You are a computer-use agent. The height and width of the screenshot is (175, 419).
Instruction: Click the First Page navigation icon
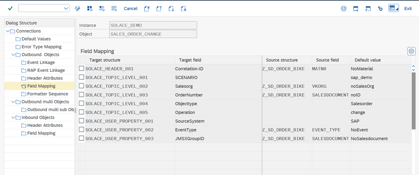pyautogui.click(x=147, y=9)
